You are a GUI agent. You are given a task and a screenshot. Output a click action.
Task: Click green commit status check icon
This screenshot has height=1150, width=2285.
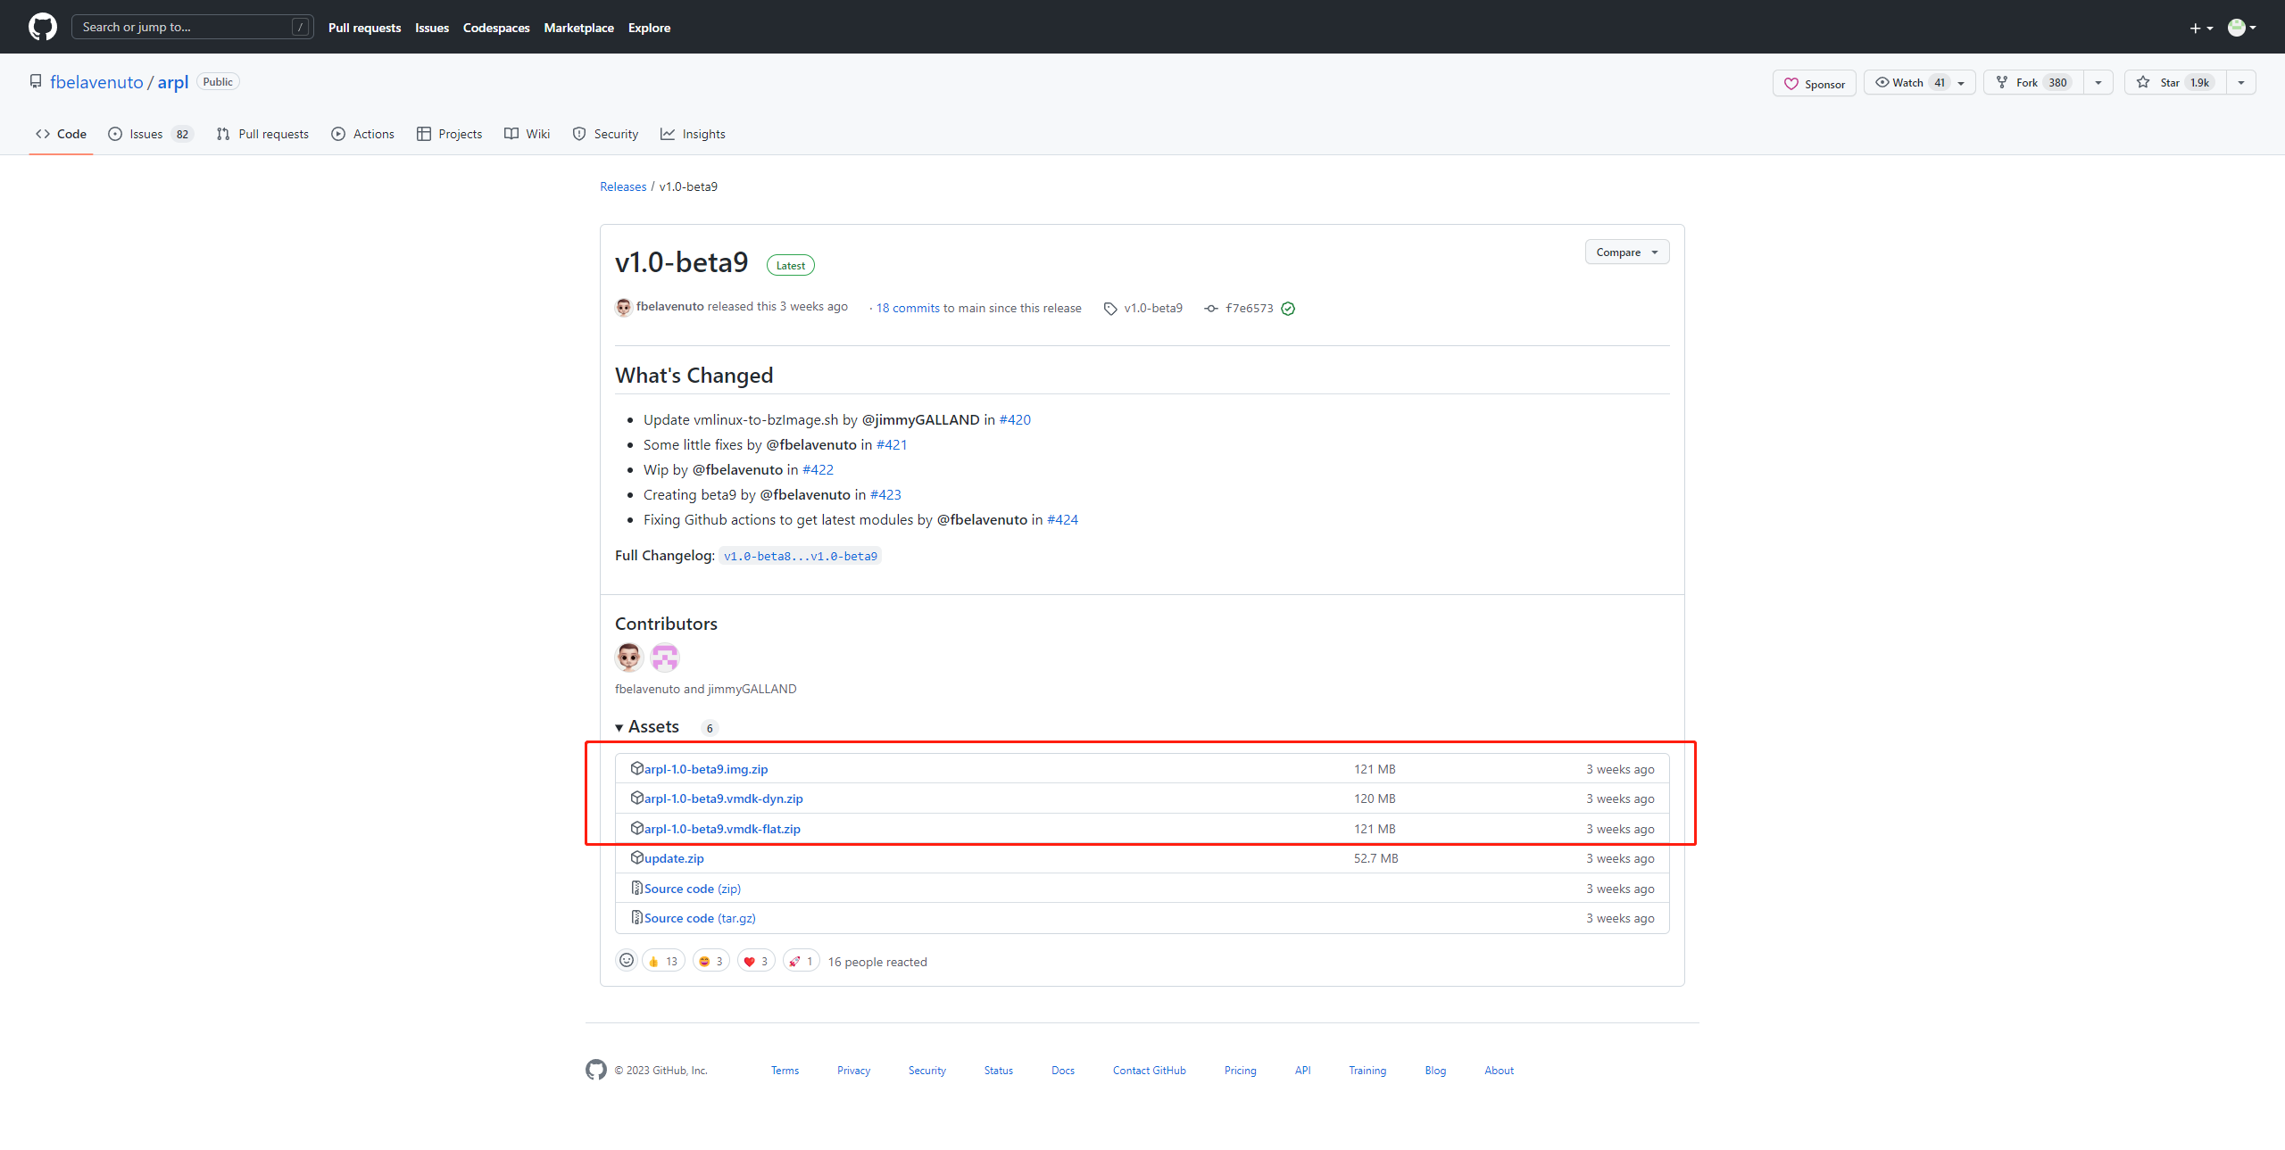coord(1288,309)
